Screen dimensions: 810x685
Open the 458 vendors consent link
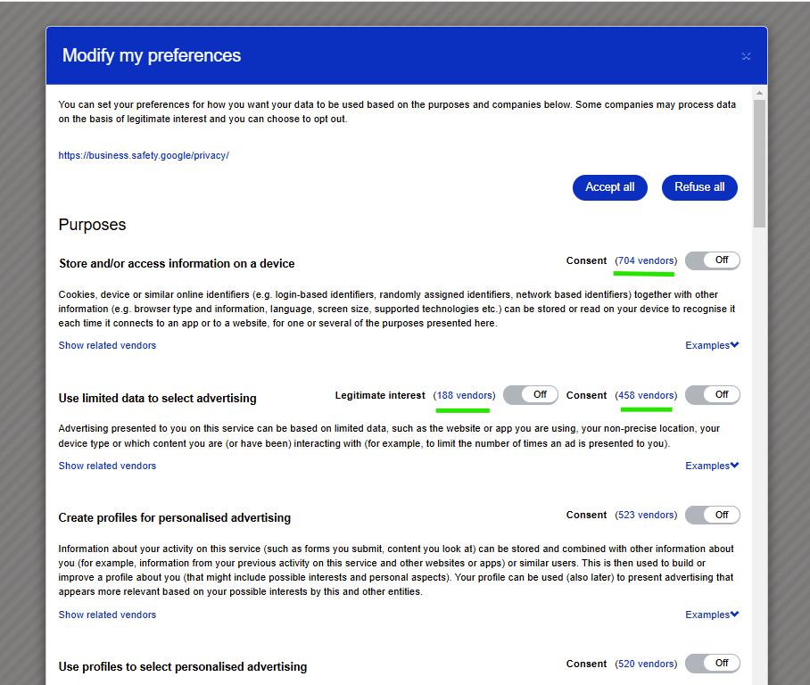point(646,395)
